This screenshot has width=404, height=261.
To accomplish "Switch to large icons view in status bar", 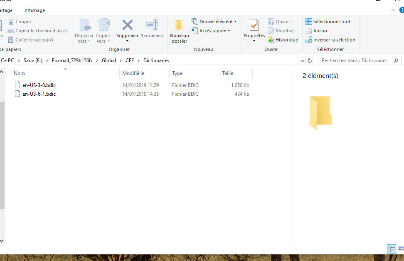I will [x=400, y=249].
